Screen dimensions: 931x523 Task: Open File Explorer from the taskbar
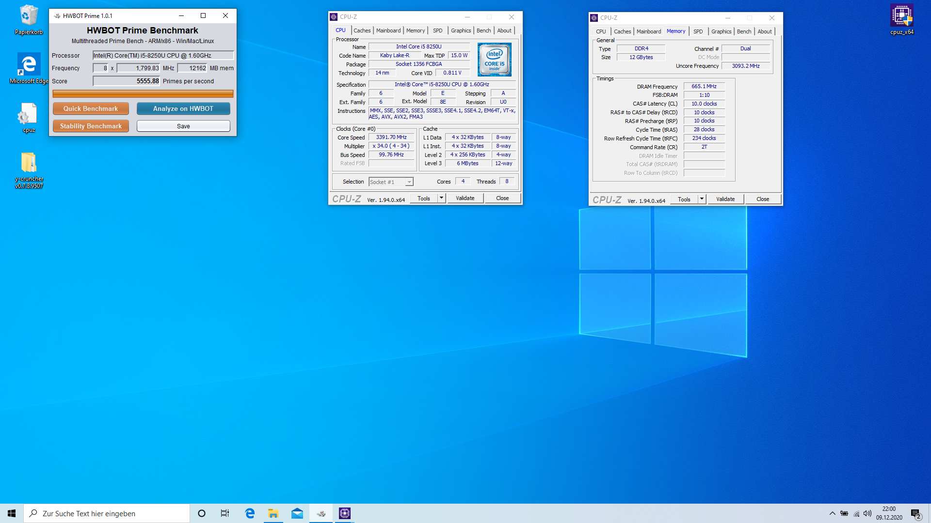tap(273, 513)
